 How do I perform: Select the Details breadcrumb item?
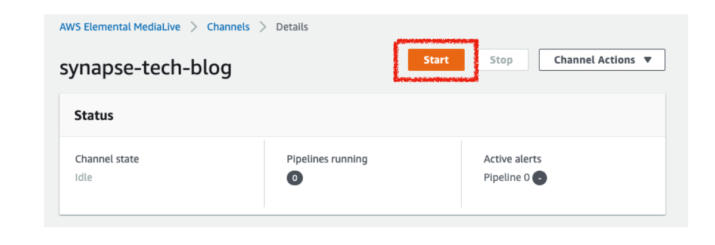coord(292,27)
